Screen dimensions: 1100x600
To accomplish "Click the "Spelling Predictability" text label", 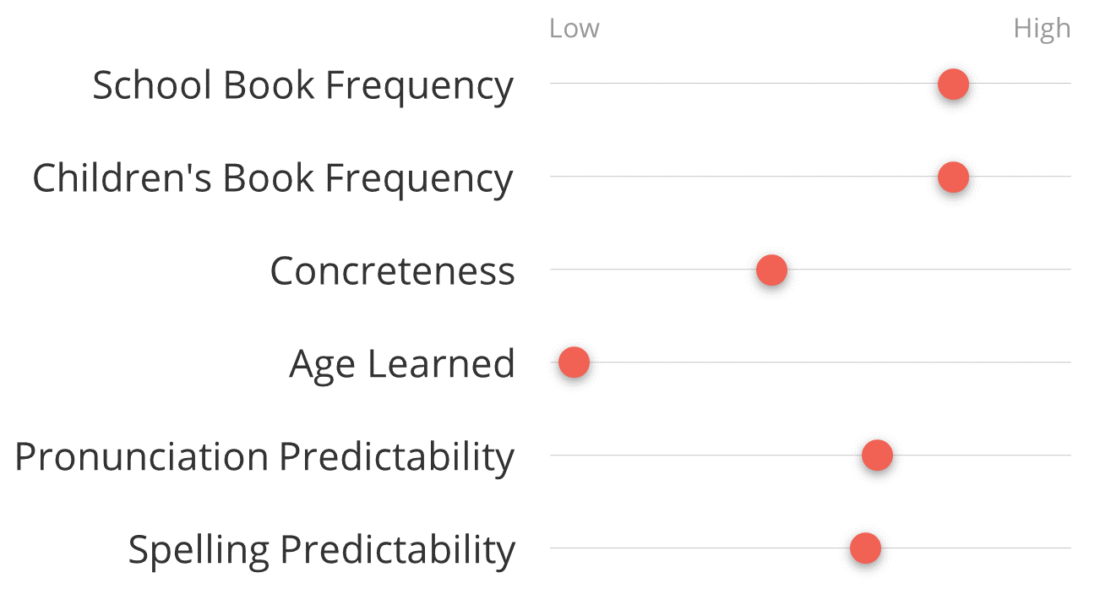I will point(321,549).
